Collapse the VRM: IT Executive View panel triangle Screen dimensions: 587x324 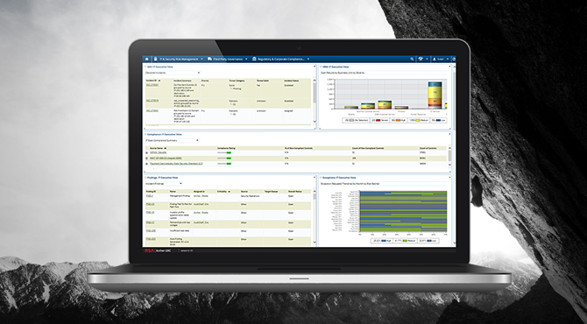tap(321, 67)
